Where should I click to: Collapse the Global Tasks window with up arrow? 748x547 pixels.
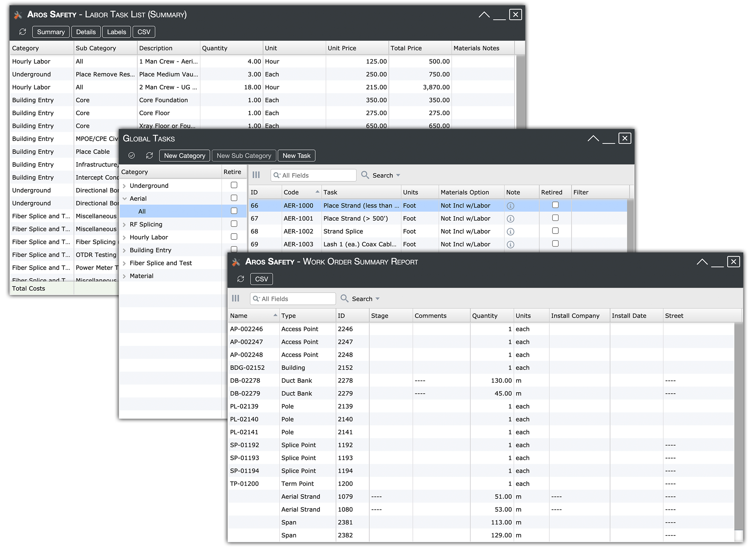[x=593, y=138]
